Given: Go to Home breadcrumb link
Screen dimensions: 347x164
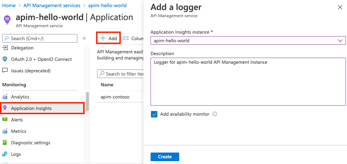Looking at the screenshot, I should click(9, 6).
